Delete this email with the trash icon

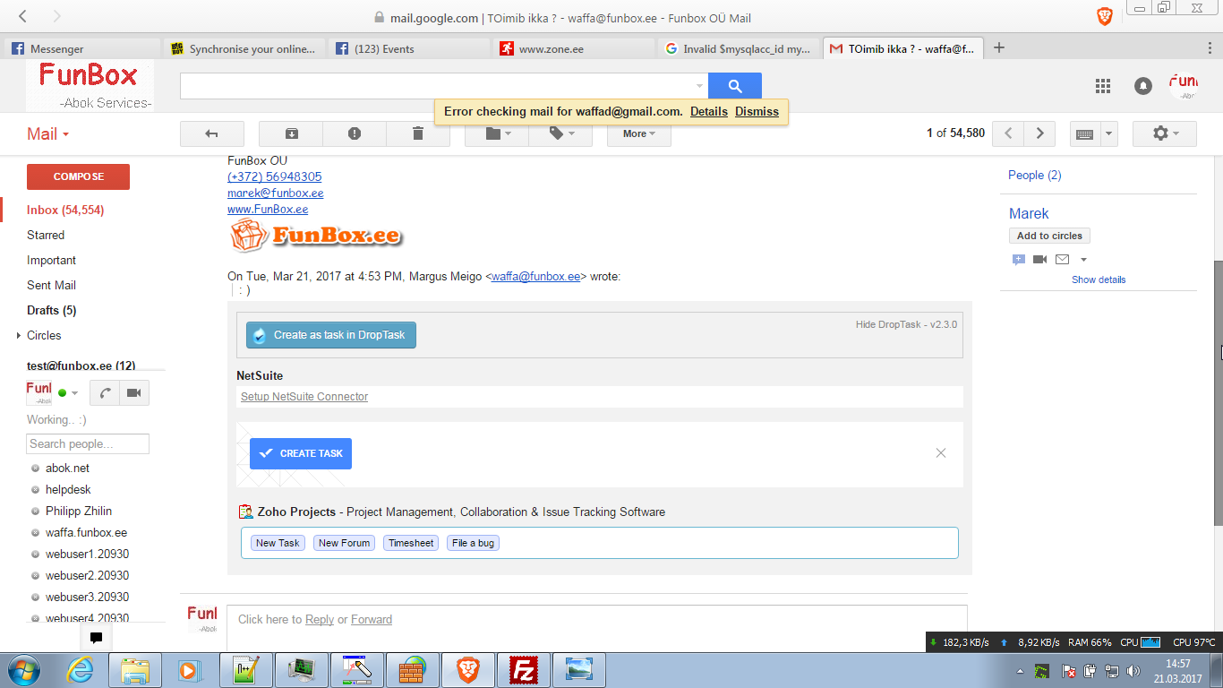417,133
